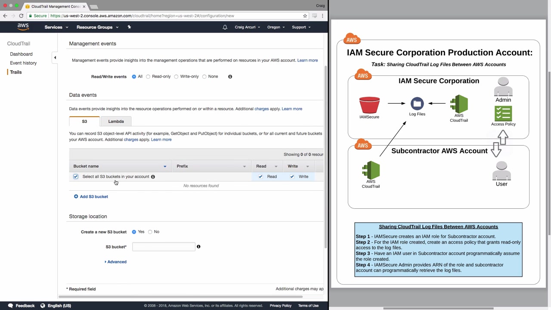Click IAM Secure Corporation's AWS CloudTrail icon in slide
Viewport: 551px width, 310px height.
[459, 104]
